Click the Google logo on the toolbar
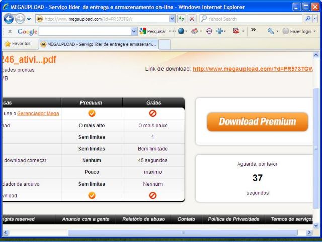This screenshot has width=322, height=242. click(27, 32)
